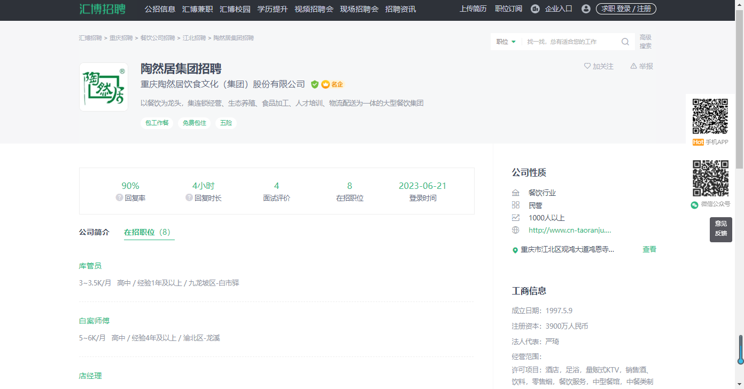Click the 陶然居集团招聘 heading
This screenshot has height=389, width=744.
pos(181,69)
